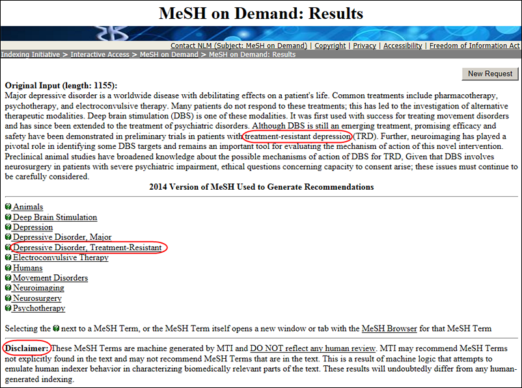Click the green icon beside Depressive Disorder, Treatment-Resistant

8,248
